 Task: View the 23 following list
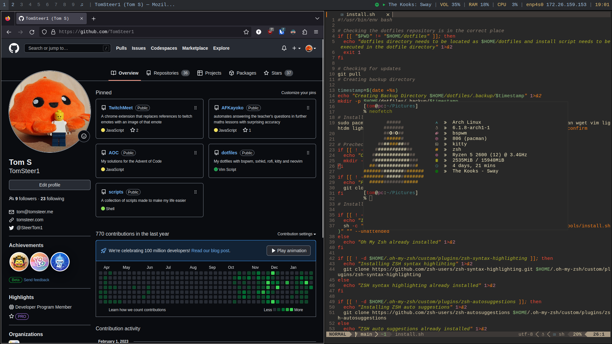point(52,199)
